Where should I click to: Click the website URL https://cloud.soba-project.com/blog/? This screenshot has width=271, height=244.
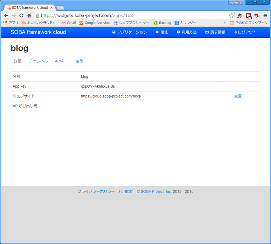(111, 96)
